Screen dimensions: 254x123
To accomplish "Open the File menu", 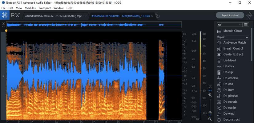I will tap(3, 8).
